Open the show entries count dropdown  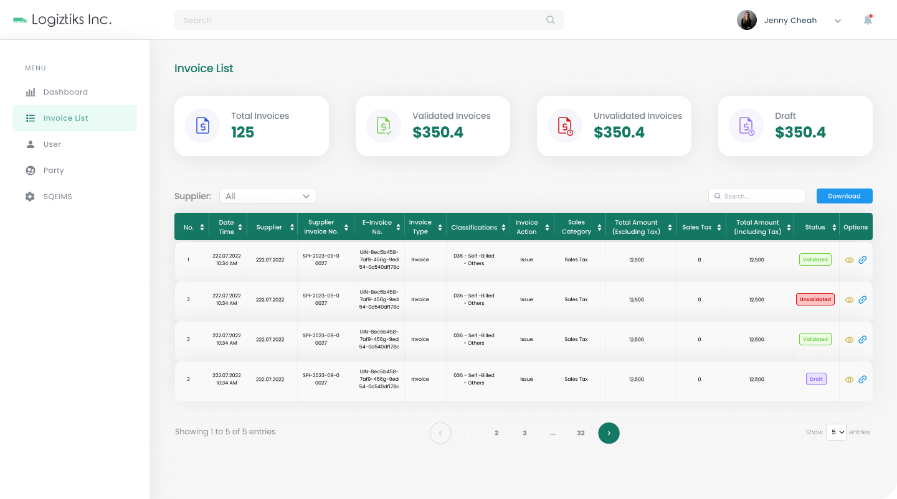pos(836,432)
